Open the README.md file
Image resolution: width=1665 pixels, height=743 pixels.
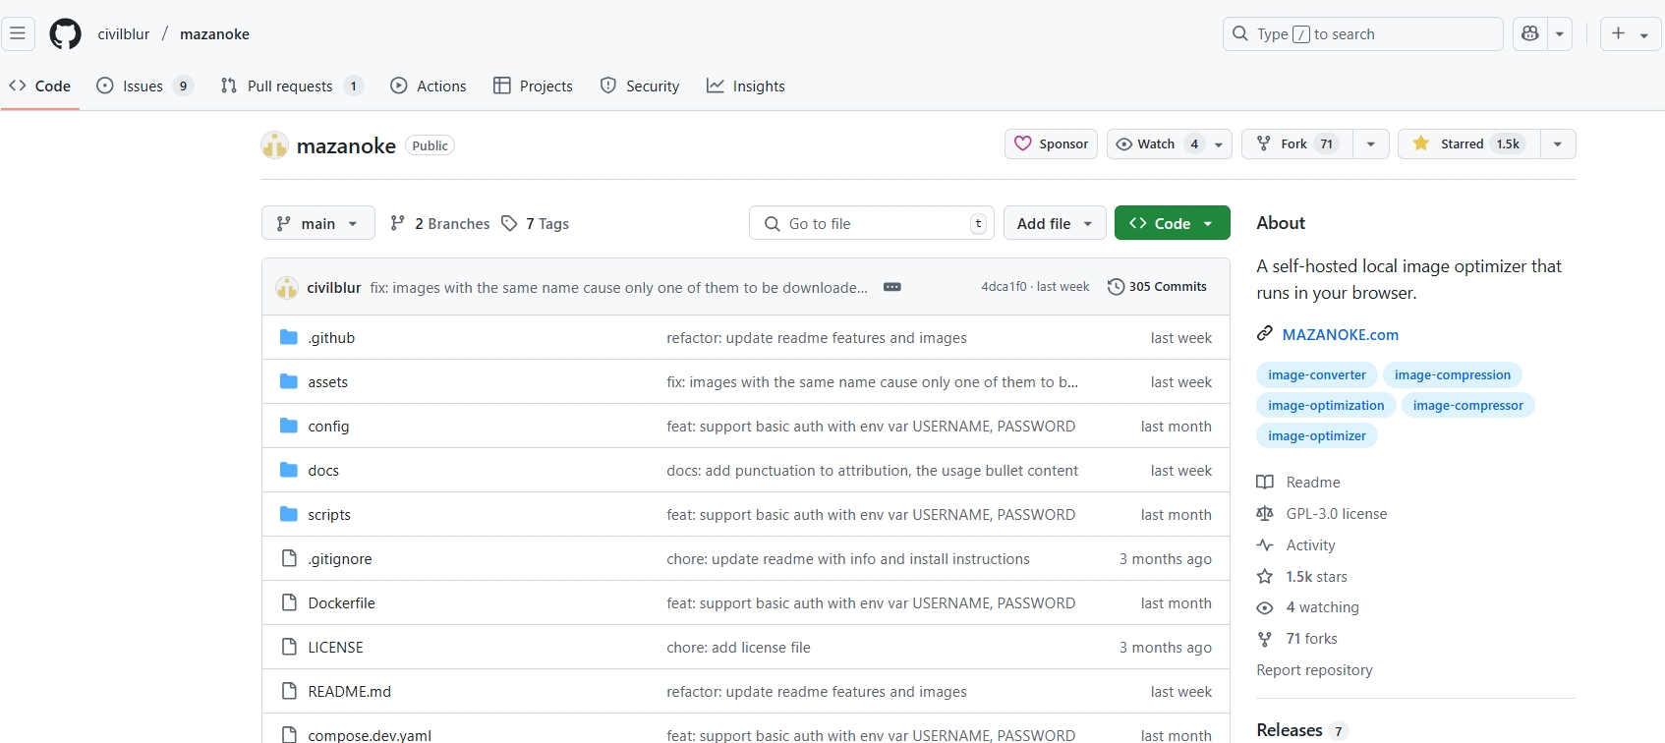(x=349, y=691)
